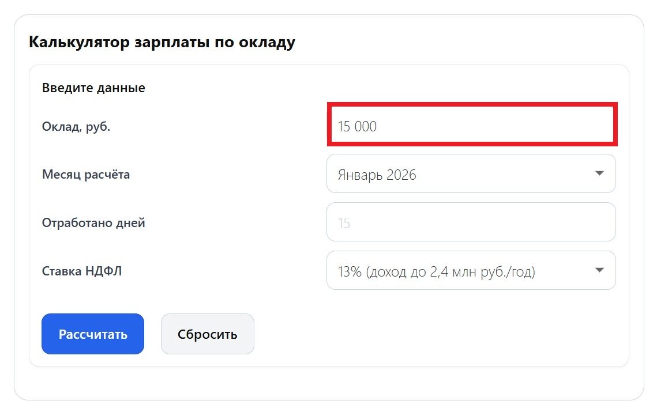The image size is (657, 416).
Task: Click the dropdown arrow next to Январь 2026
Action: click(599, 173)
